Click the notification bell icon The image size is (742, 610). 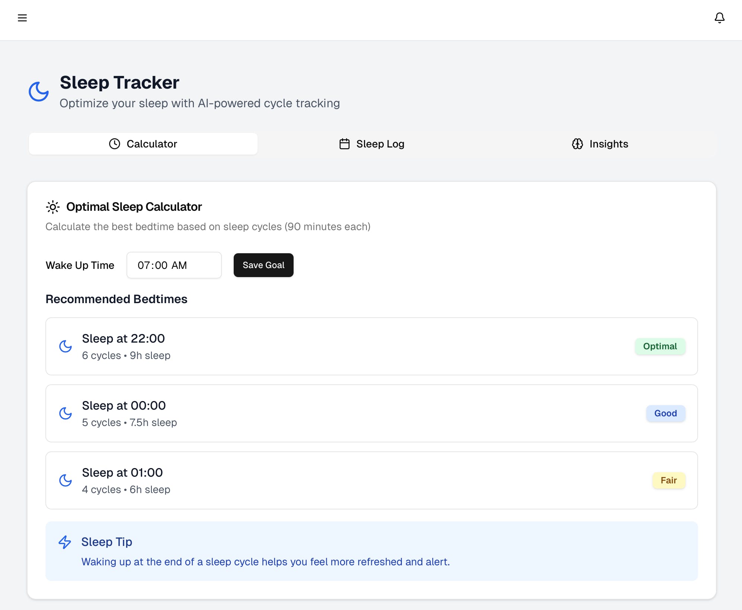(x=719, y=18)
